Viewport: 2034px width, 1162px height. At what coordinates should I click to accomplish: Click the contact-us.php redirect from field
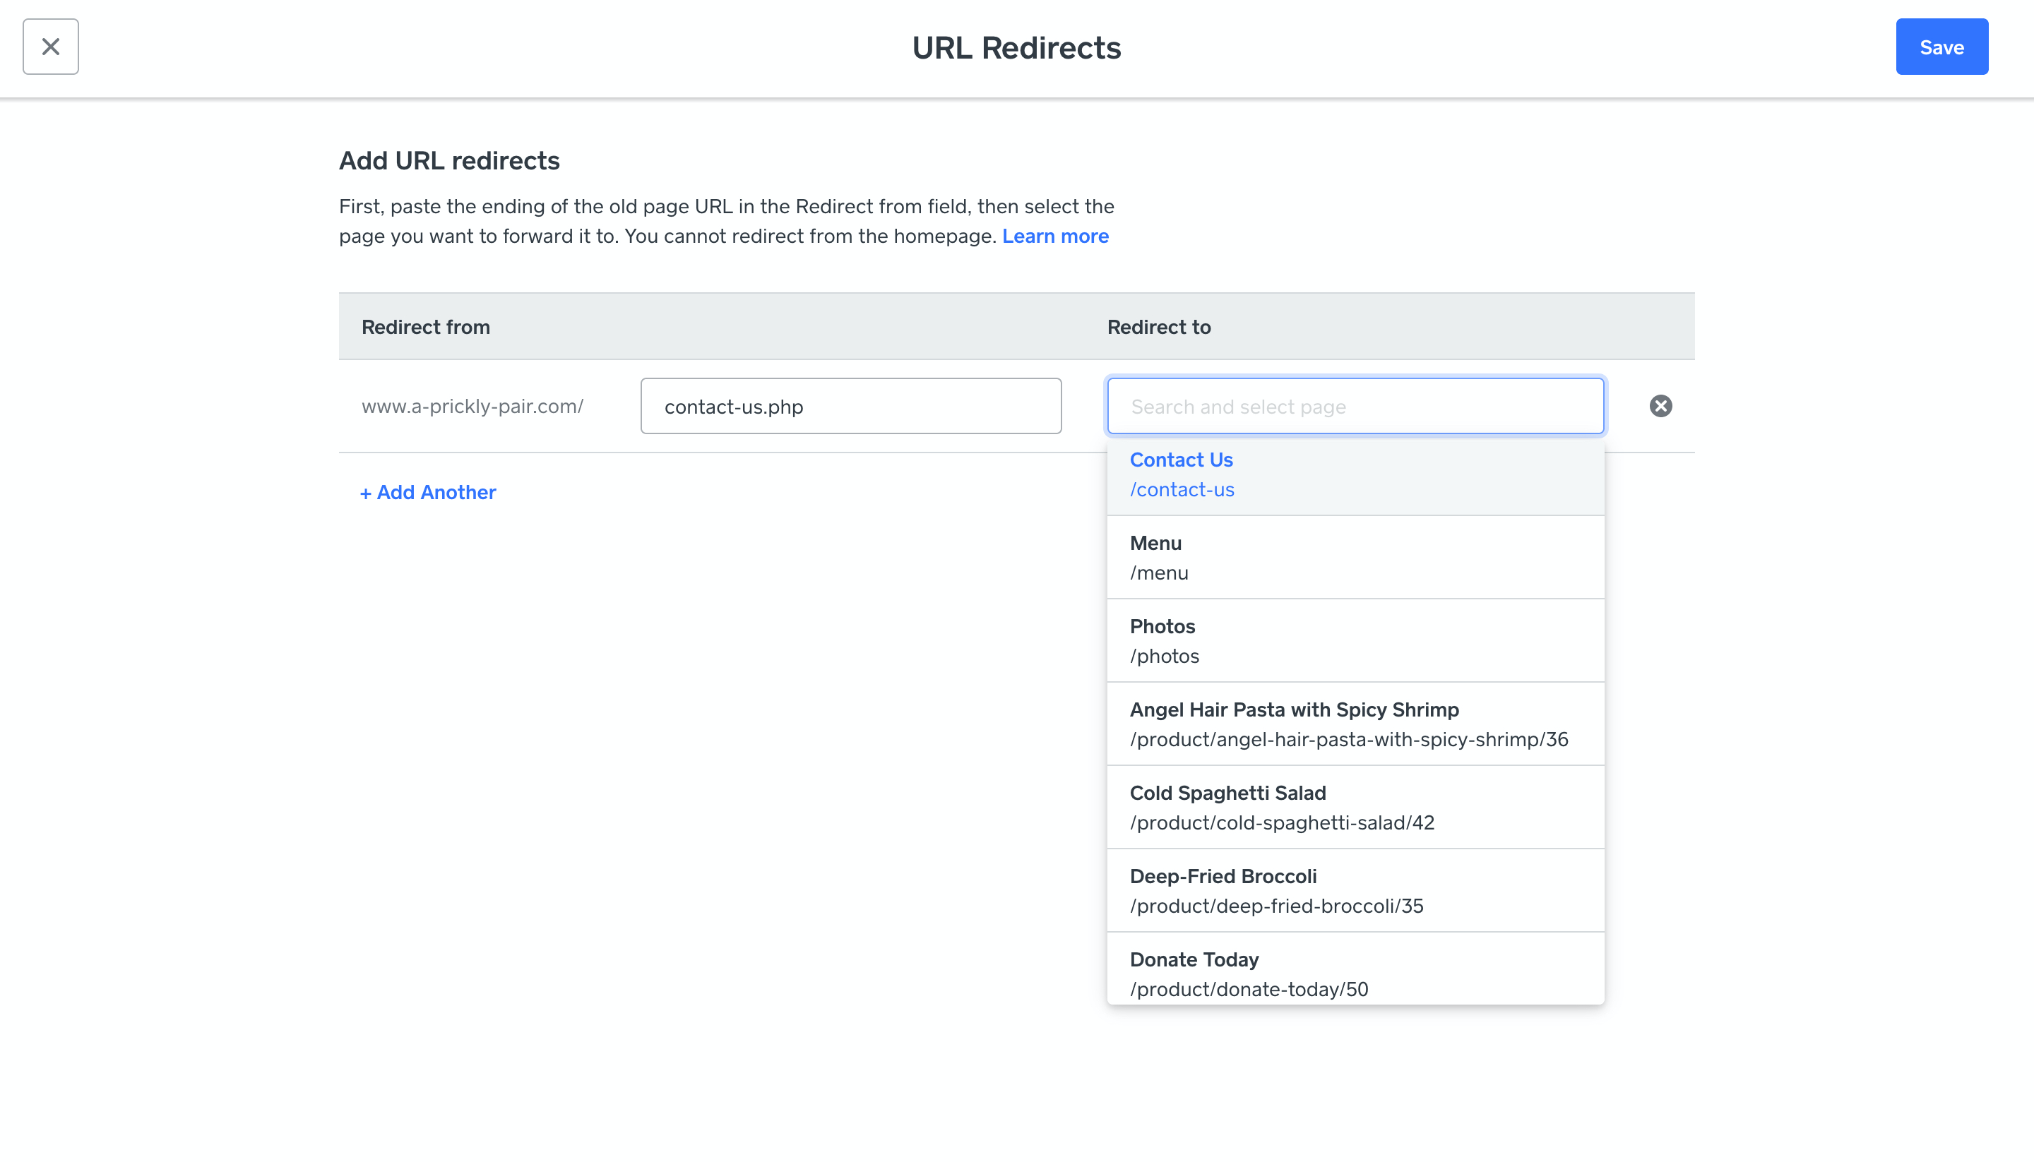tap(850, 406)
